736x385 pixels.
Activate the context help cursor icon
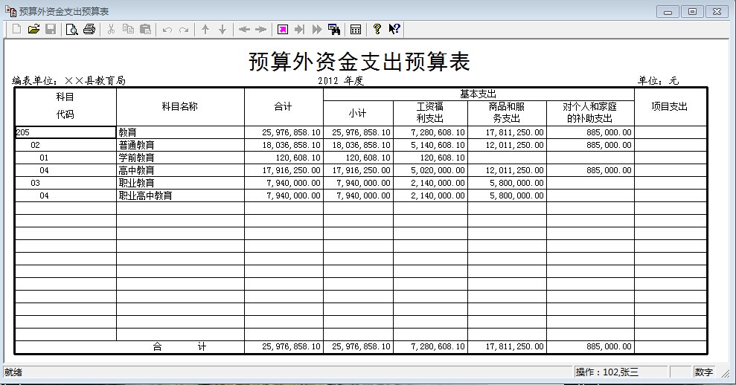click(395, 29)
